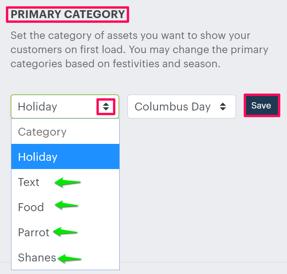Click the green arrow beside Text
The width and height of the screenshot is (287, 274).
click(68, 182)
